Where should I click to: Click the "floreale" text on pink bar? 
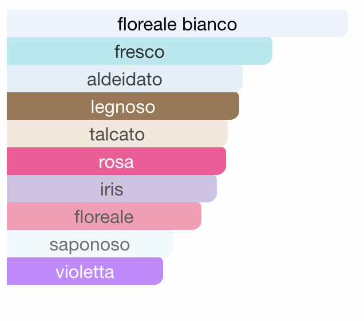tap(104, 217)
